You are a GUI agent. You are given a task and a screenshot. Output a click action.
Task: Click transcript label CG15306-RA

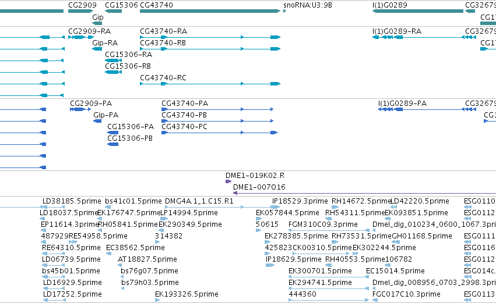tap(128, 55)
